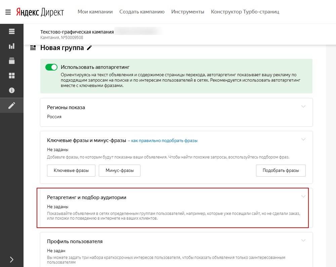Expand Ретаргетинг и подбор аудитории chevron
This screenshot has width=336, height=267.
pyautogui.click(x=303, y=196)
